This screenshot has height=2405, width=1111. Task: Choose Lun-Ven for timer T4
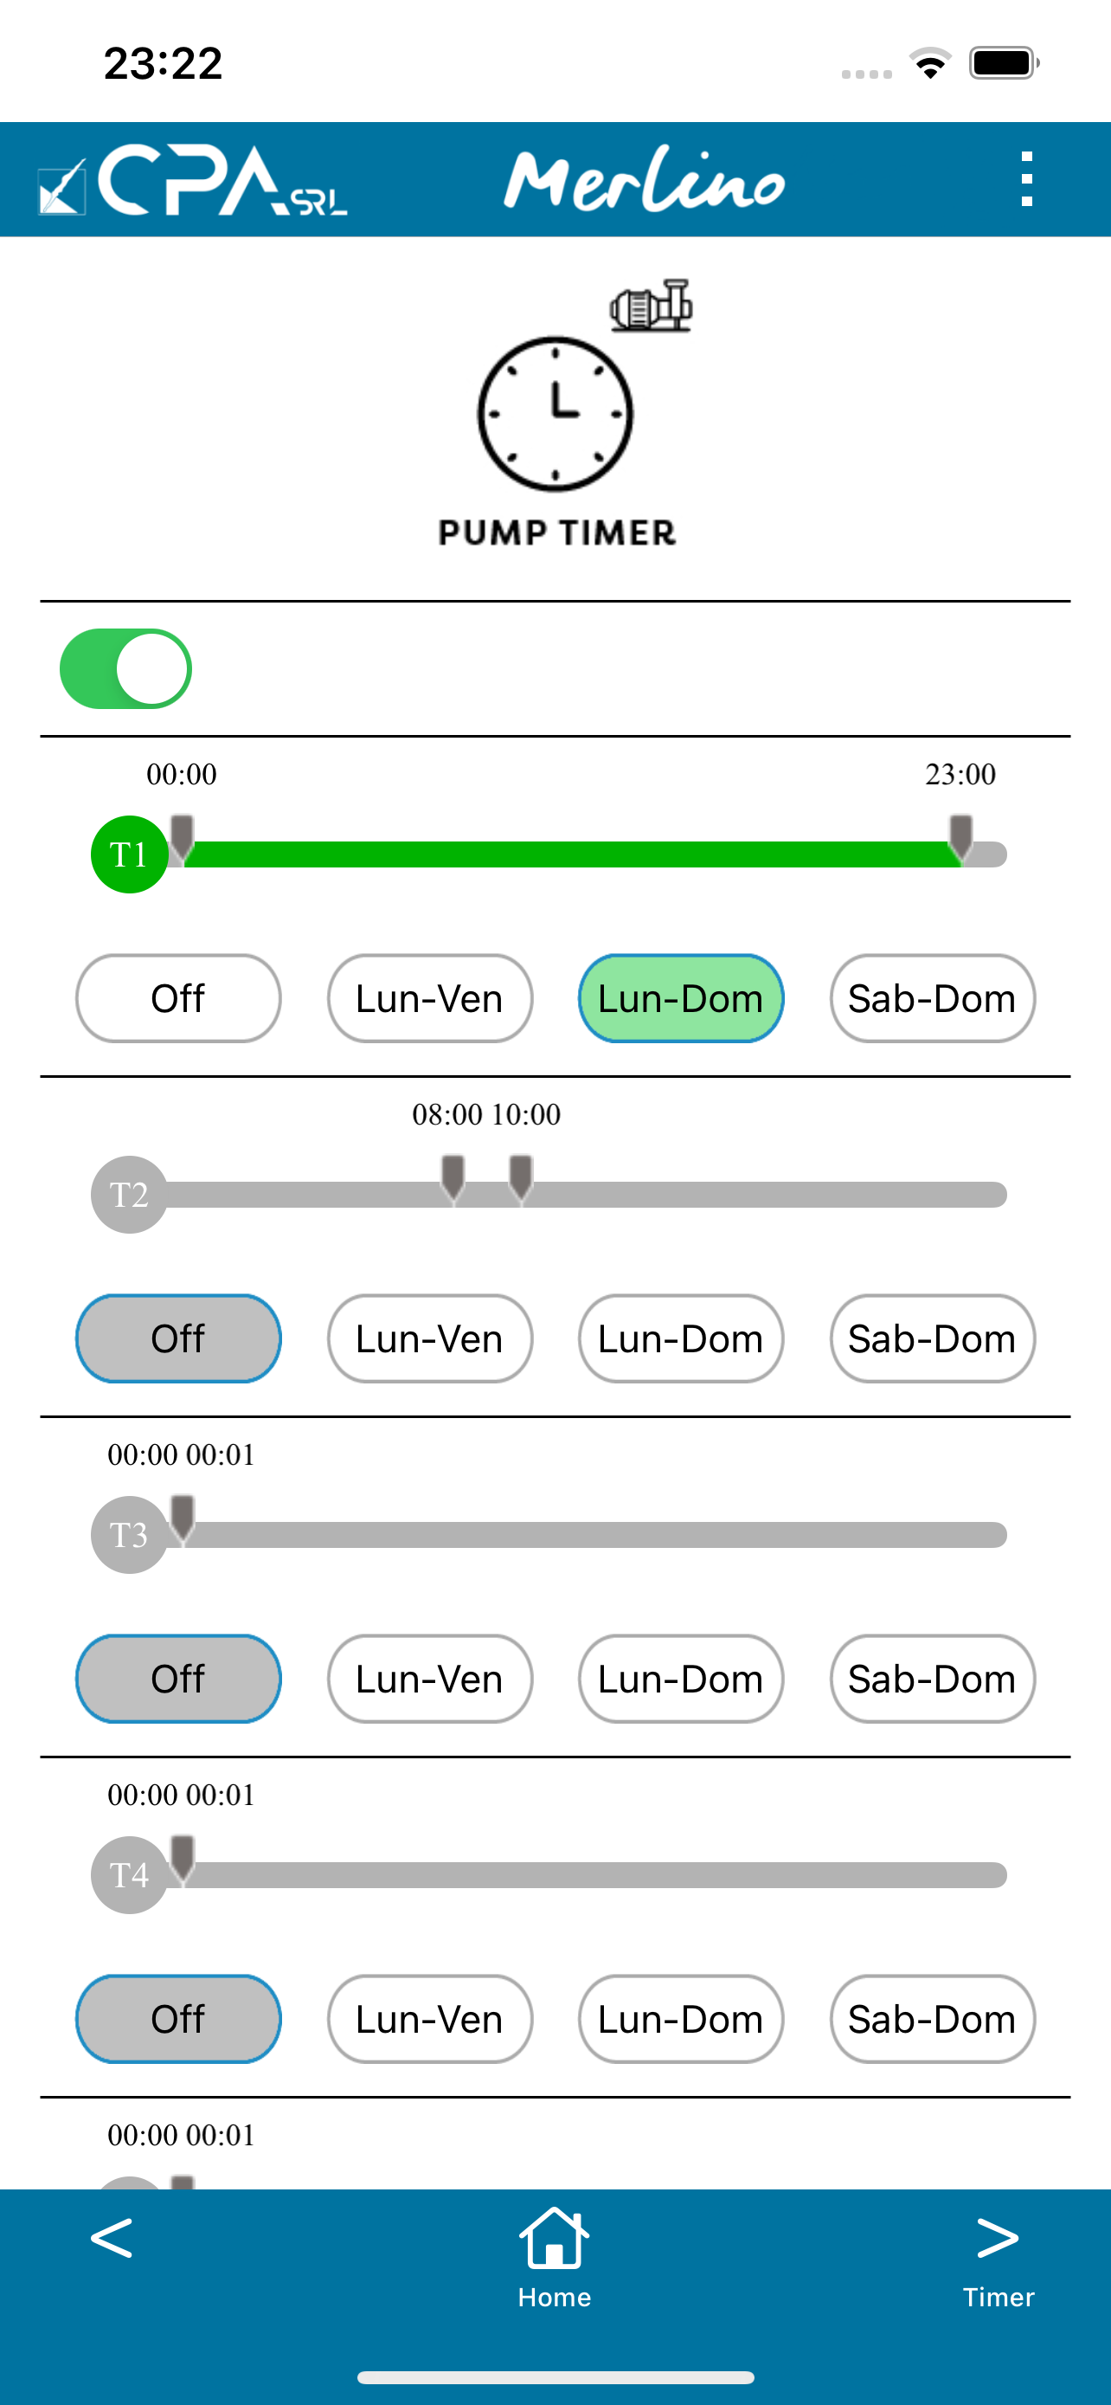coord(429,2019)
